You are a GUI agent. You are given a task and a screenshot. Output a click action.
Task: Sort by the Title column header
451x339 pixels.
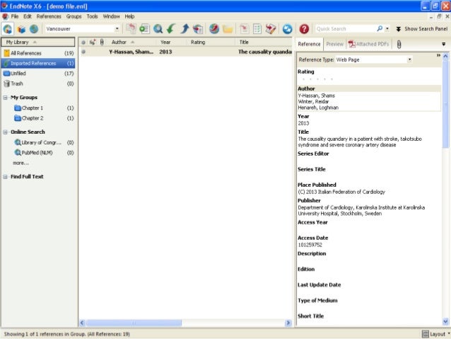click(x=264, y=42)
